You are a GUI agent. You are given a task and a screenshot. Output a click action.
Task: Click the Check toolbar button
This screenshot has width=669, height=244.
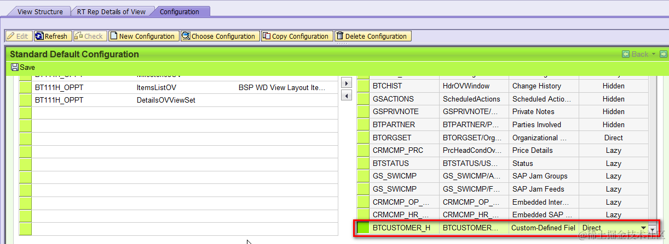(x=89, y=36)
